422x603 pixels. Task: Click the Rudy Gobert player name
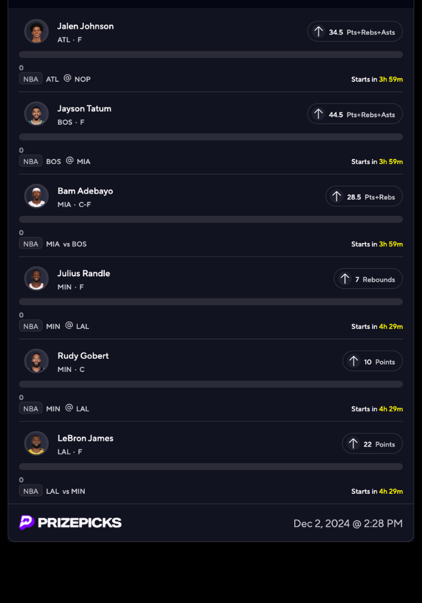pyautogui.click(x=83, y=356)
